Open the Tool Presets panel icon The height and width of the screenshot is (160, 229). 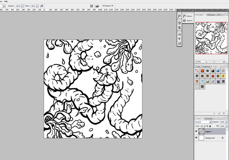point(179,16)
